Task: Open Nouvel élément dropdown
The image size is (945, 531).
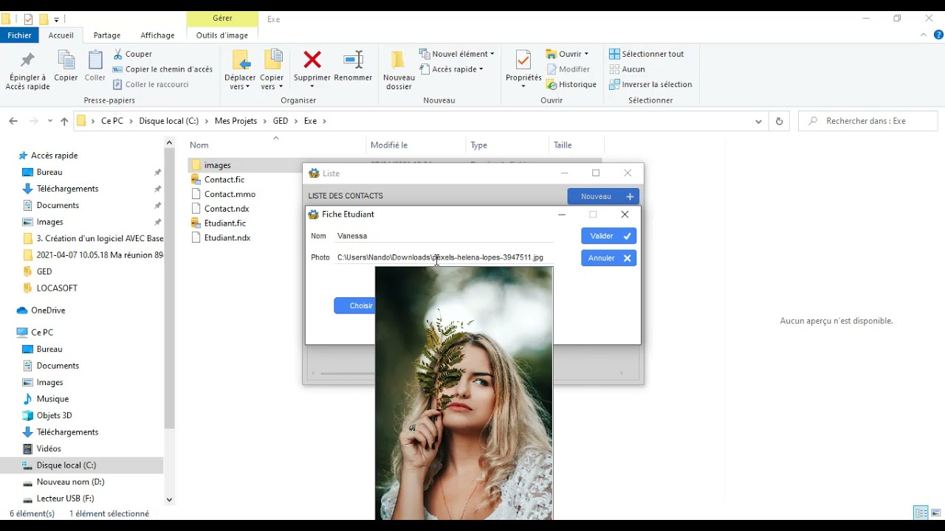Action: pos(457,54)
